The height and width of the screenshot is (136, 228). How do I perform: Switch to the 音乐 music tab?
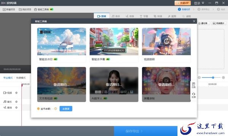[116, 16]
